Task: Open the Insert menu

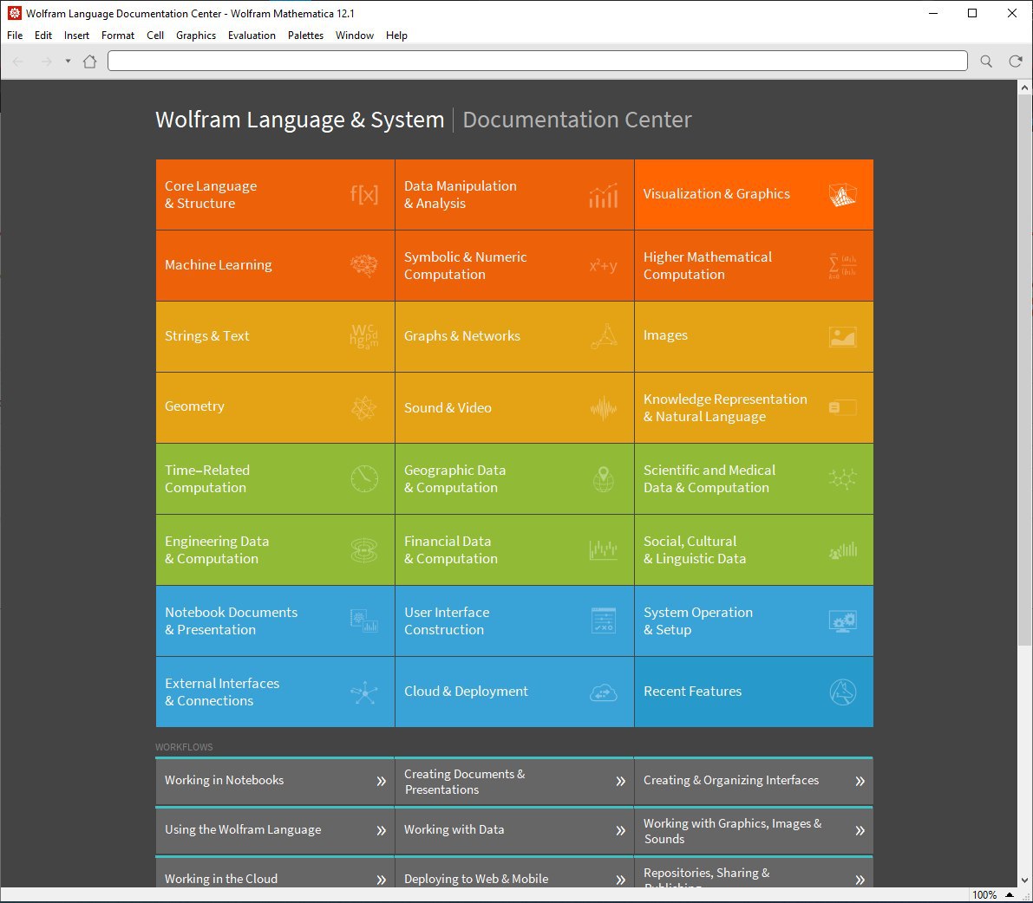Action: coord(76,36)
